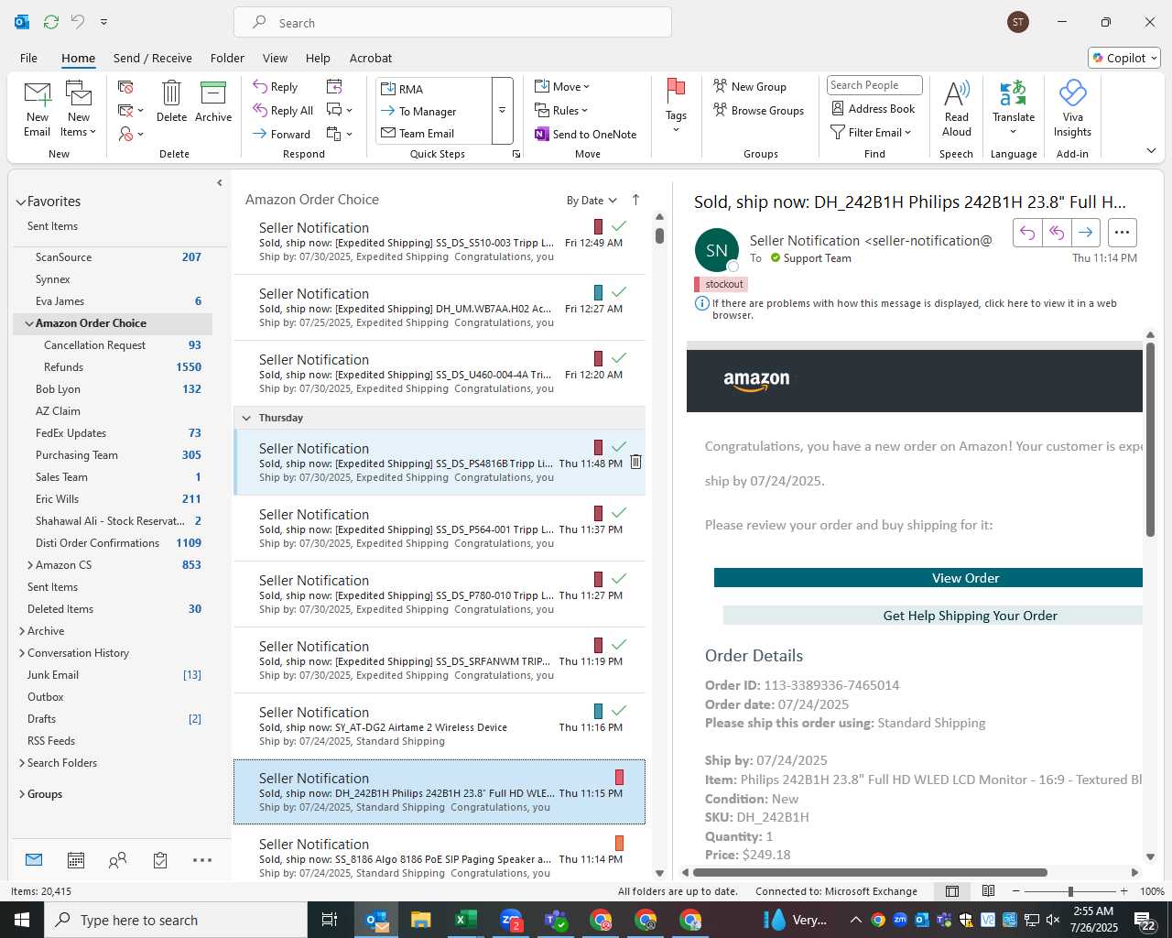Open the Filter Email dropdown
1172x938 pixels.
pos(871,132)
